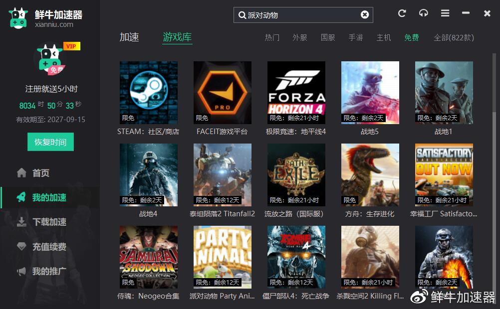Screen dimensions: 500x309
Task: Select the Samurai Shodown cover
Action: [149, 257]
